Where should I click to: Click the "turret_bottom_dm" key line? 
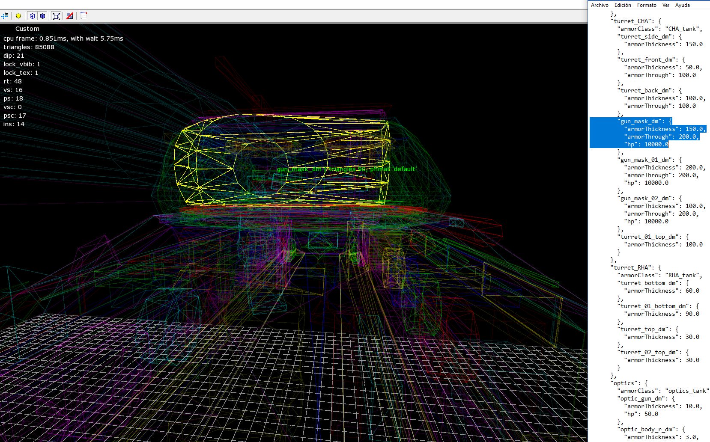click(x=653, y=283)
